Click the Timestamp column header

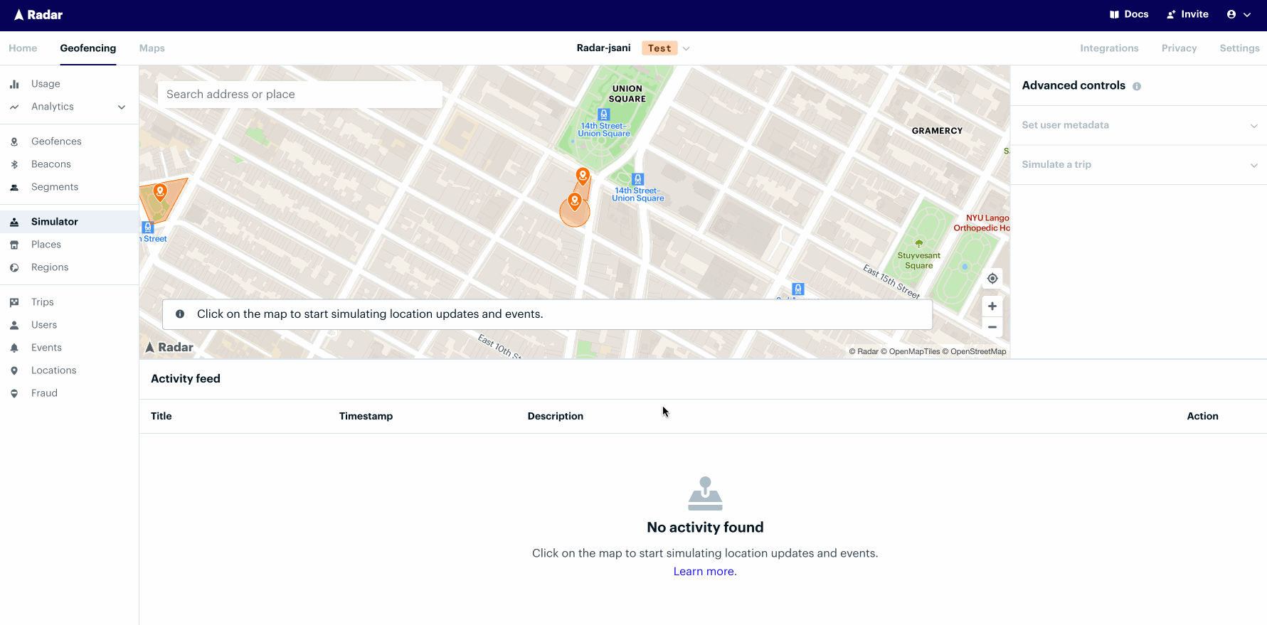pos(366,417)
